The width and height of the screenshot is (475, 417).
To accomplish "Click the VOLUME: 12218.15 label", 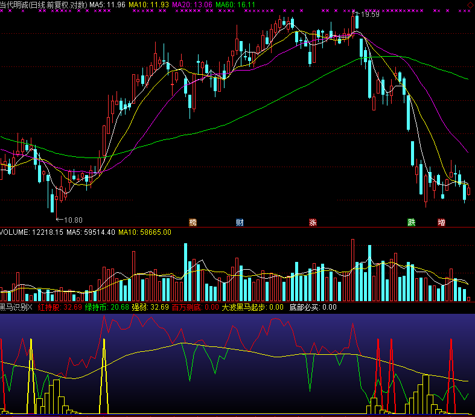I will [x=31, y=232].
